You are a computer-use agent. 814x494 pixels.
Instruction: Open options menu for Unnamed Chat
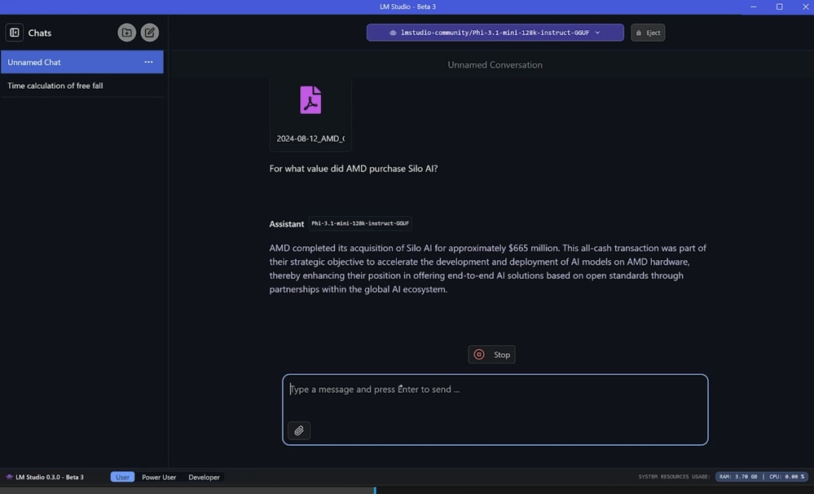click(148, 62)
